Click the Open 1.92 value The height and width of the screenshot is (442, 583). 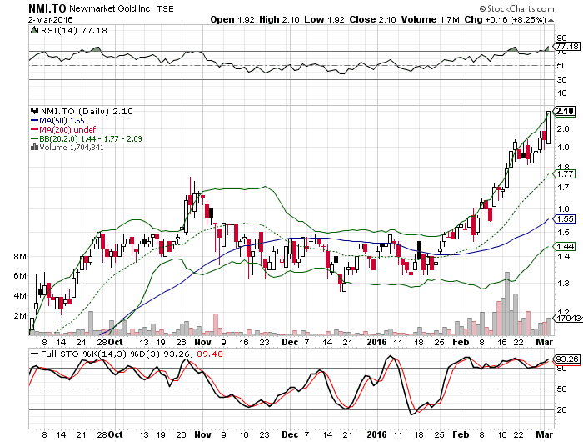[232, 19]
